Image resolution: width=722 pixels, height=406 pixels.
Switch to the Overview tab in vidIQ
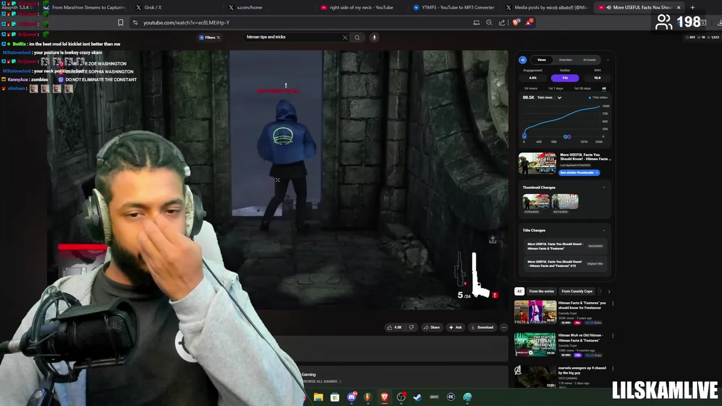pyautogui.click(x=565, y=60)
